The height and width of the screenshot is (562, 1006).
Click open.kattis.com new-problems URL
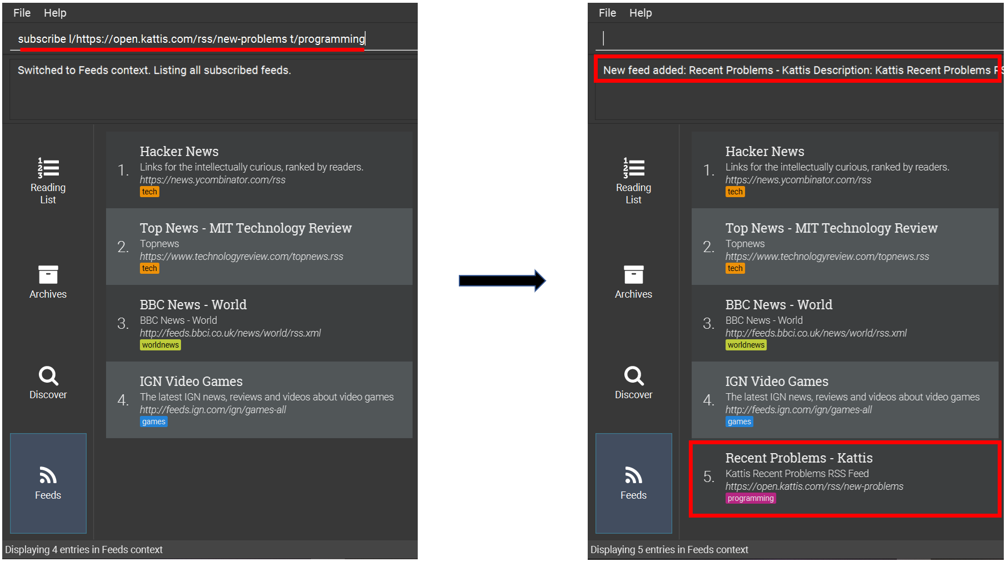814,486
